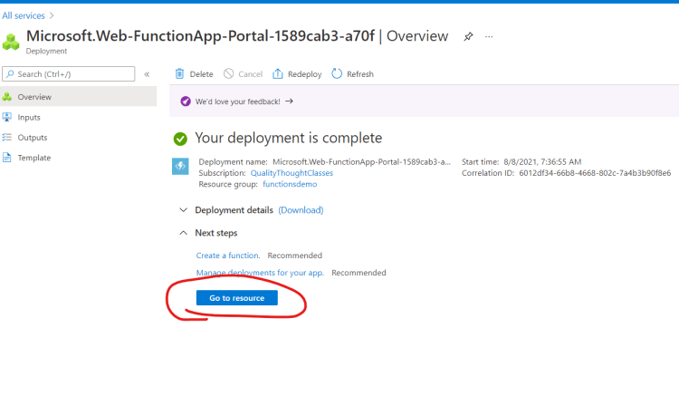Click the page title Microsoft.Web-FunctionApp-Portal-1589cab3-a70f

point(200,36)
